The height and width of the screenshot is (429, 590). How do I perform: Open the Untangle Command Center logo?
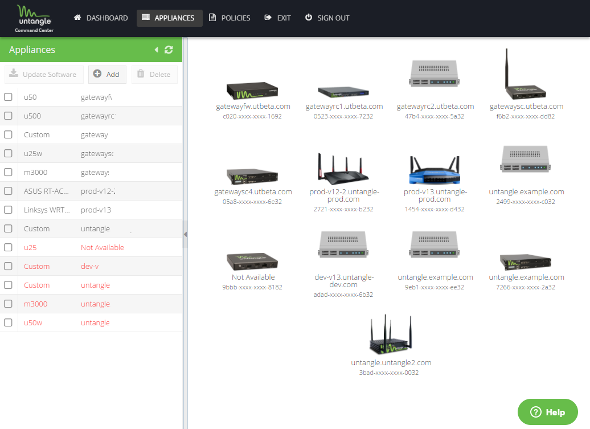pos(34,18)
